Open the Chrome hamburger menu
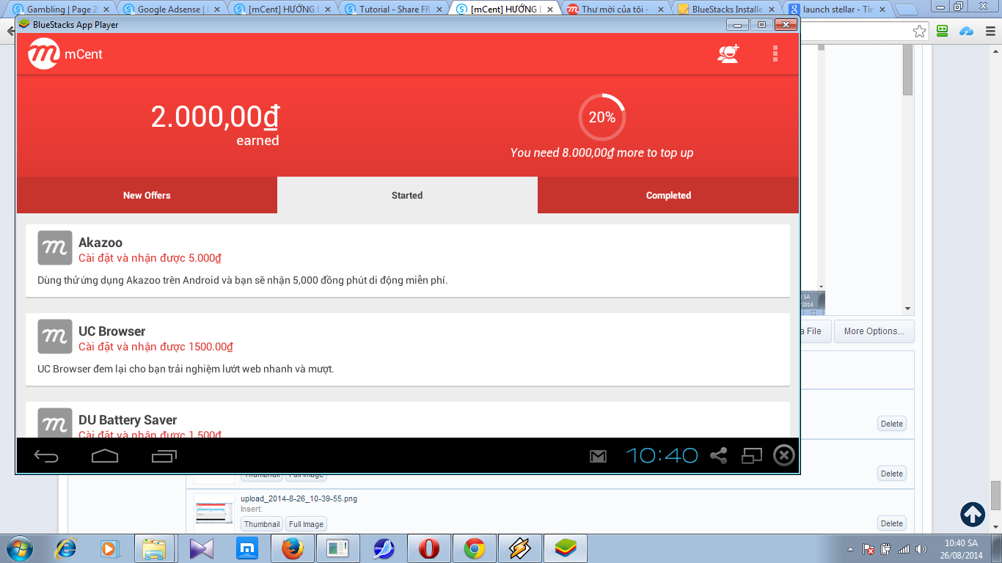1002x563 pixels. pos(989,31)
